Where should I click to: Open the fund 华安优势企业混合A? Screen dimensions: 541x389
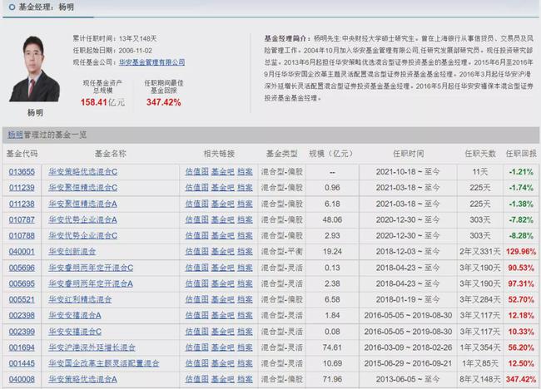click(82, 219)
